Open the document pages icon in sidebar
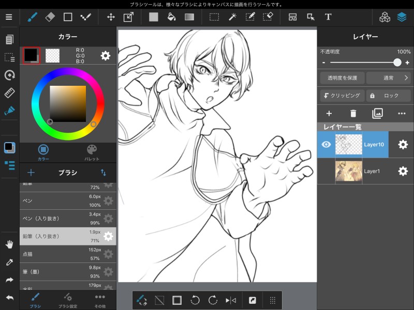414x310 pixels. click(x=9, y=40)
